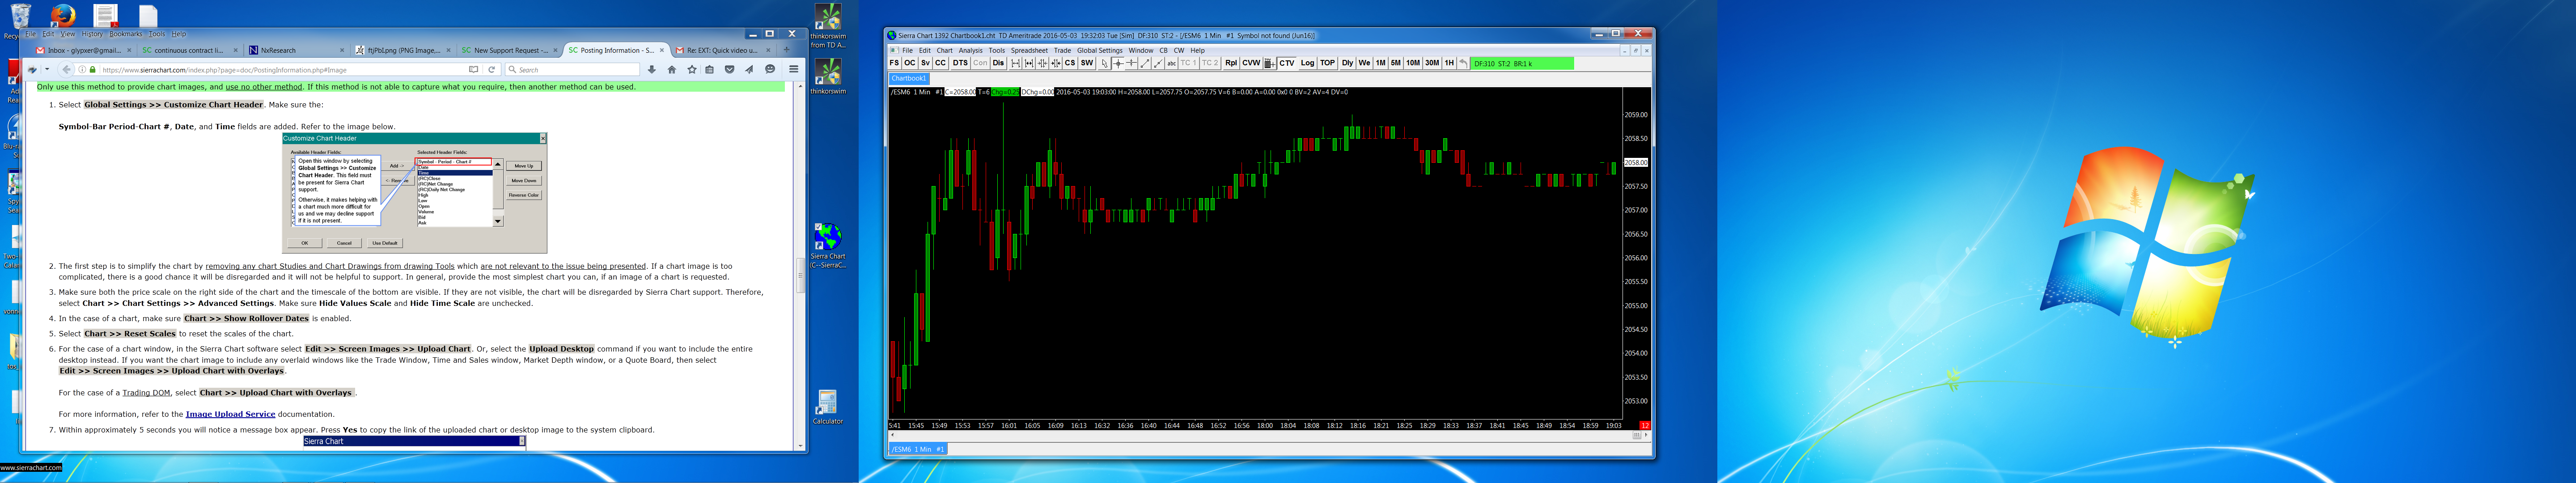Select the pointer tool in Sierra Chart toolbar
Viewport: 2576px width, 483px height.
coord(1105,63)
